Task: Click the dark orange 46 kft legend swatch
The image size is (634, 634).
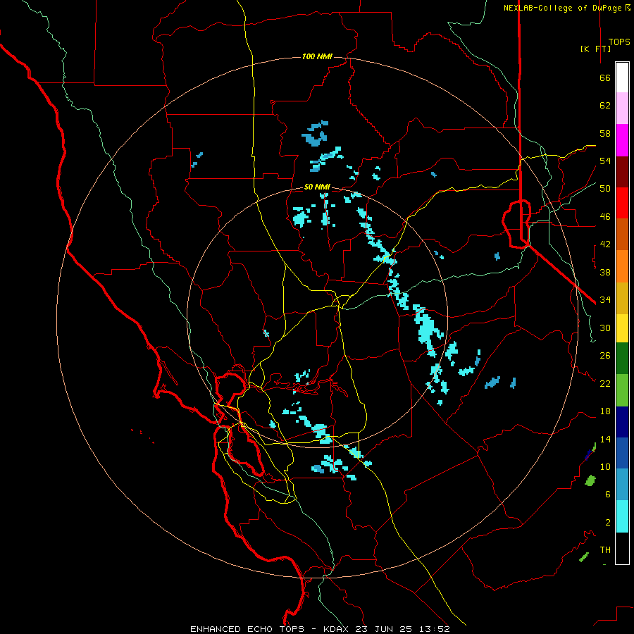Action: click(x=622, y=234)
